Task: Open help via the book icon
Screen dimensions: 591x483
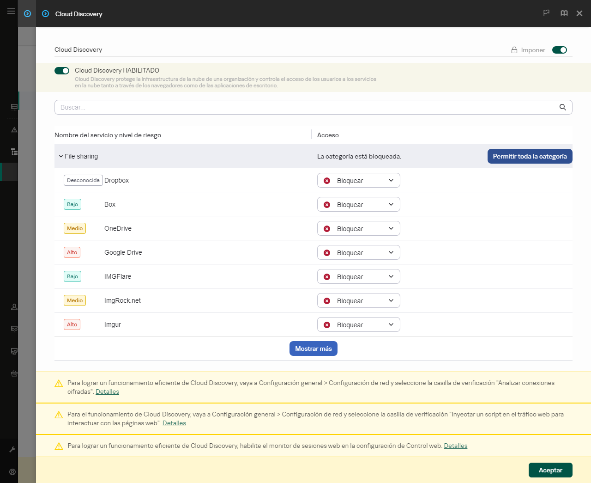Action: [564, 13]
